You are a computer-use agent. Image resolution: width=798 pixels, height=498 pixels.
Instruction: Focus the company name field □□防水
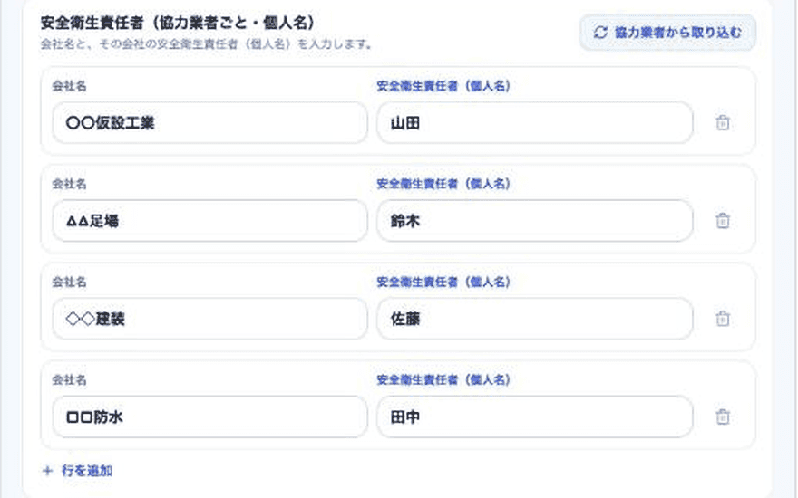pyautogui.click(x=209, y=417)
